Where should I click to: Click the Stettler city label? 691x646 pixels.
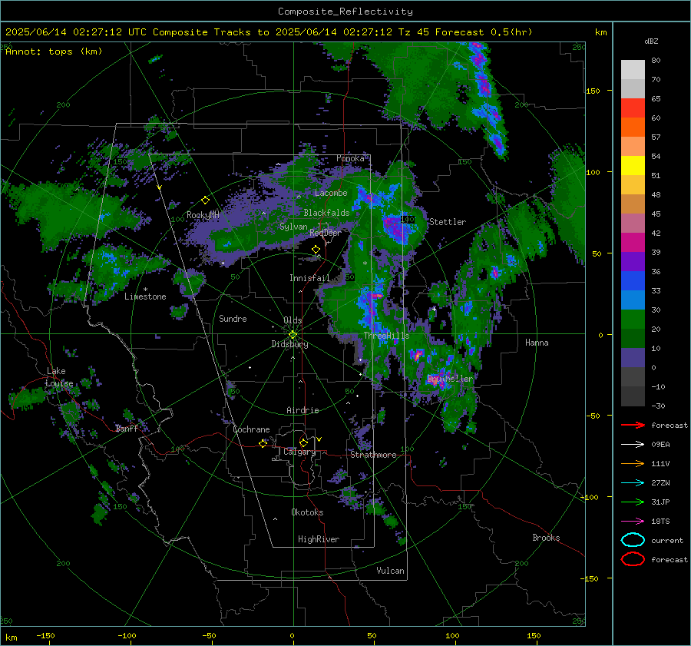[448, 222]
